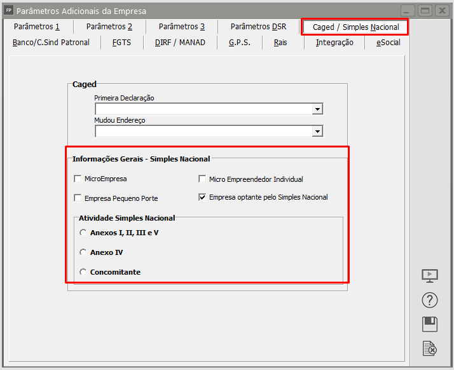Switch to the Parâmetros 1 tab
Screen dimensions: 454x370
pyautogui.click(x=36, y=27)
